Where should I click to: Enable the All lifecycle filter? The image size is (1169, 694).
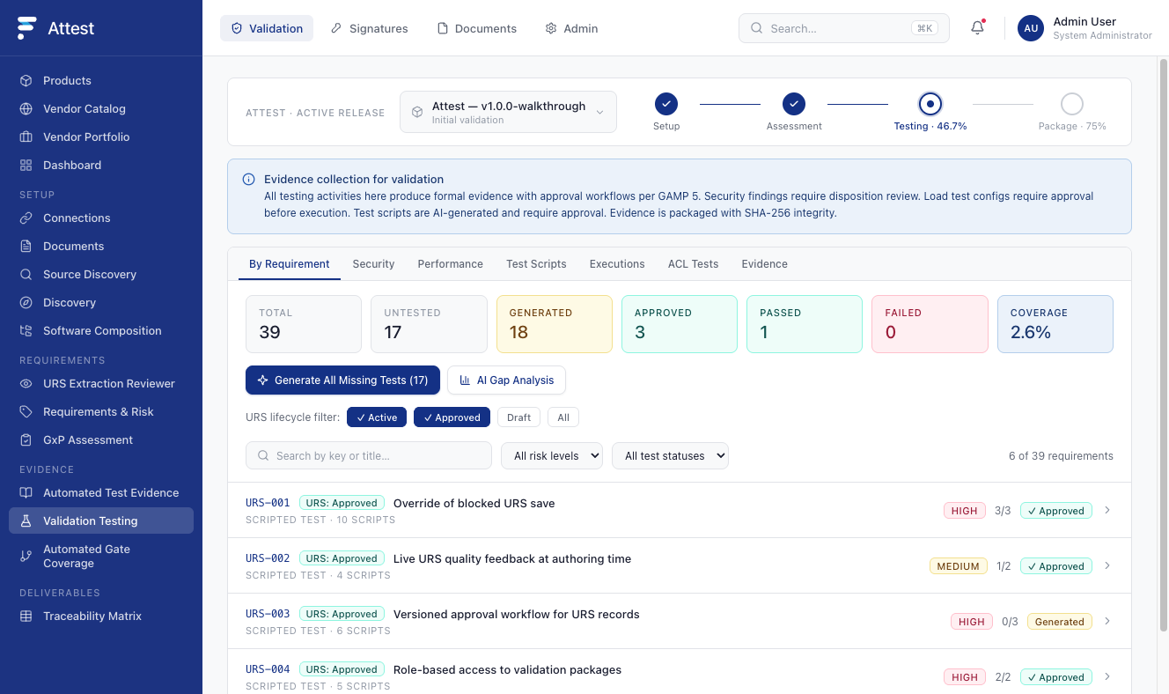(563, 417)
